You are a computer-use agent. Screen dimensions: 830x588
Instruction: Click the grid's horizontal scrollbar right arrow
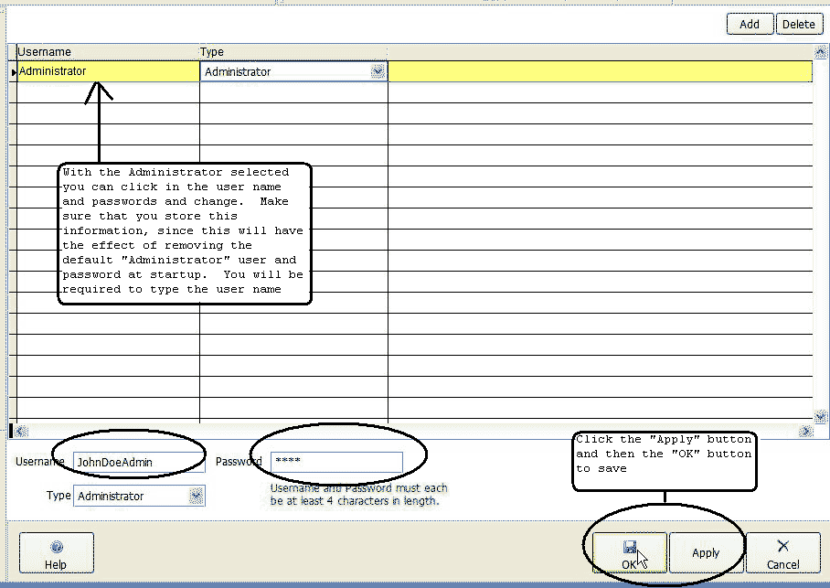pos(806,432)
